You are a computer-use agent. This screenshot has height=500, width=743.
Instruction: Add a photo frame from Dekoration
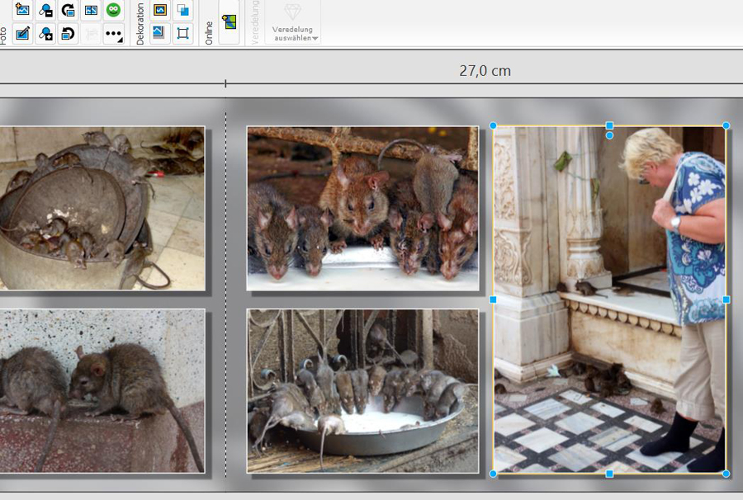tap(160, 10)
